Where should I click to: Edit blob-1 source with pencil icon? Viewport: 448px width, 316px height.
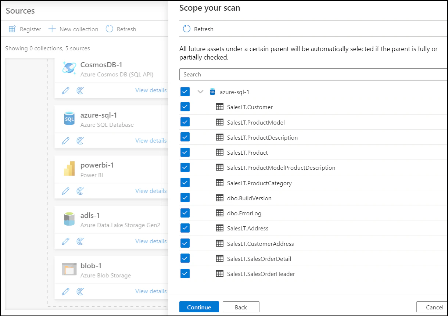click(66, 291)
